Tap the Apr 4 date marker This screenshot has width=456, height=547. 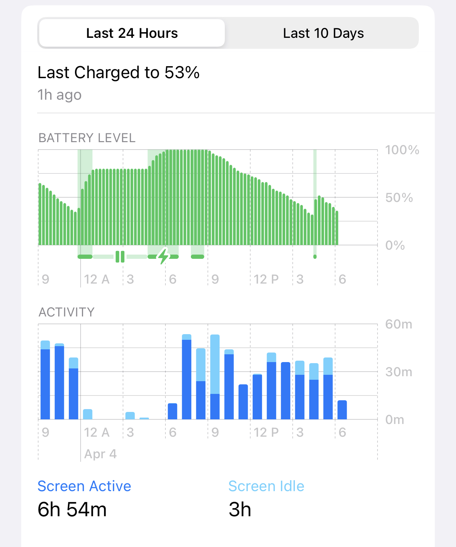(100, 454)
